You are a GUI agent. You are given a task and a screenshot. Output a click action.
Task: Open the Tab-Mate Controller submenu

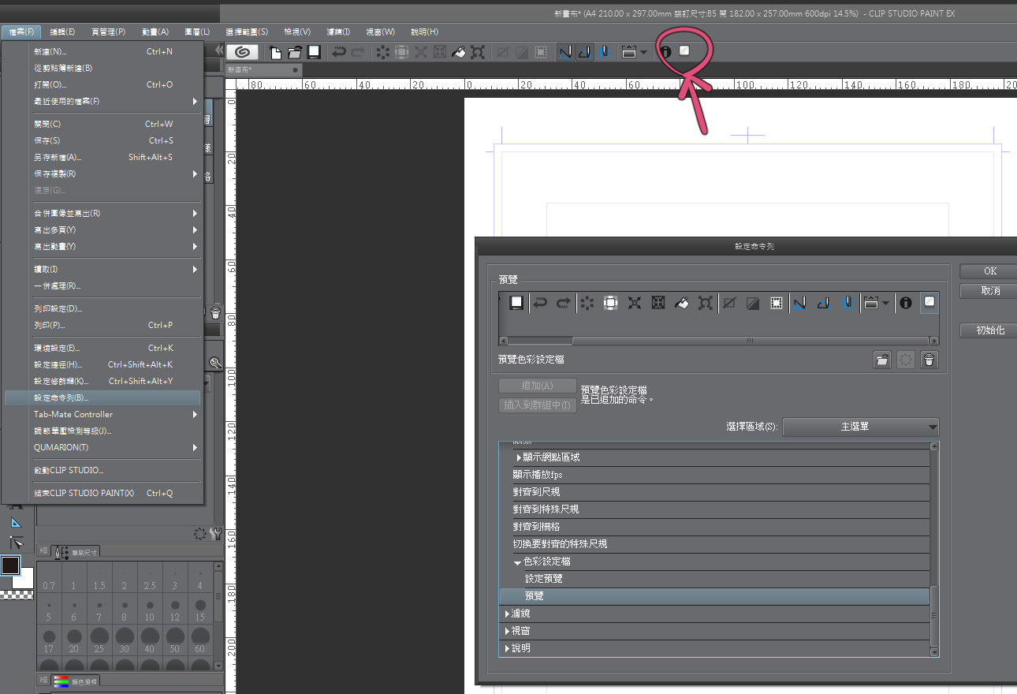coord(102,414)
